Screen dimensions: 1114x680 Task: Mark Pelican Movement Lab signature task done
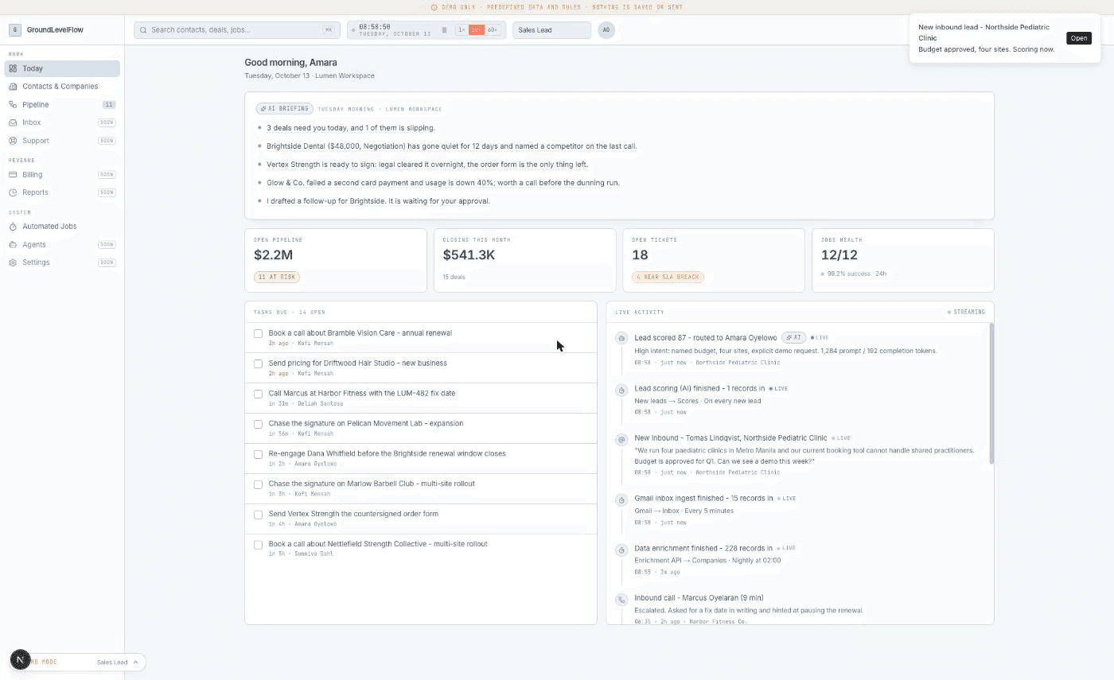258,424
